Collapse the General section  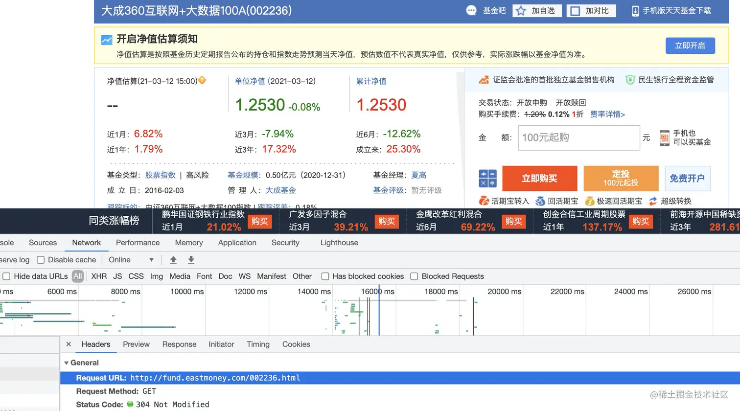tap(67, 363)
